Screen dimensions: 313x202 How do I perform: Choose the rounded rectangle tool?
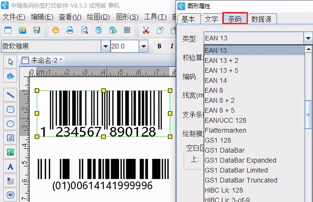coord(10,109)
